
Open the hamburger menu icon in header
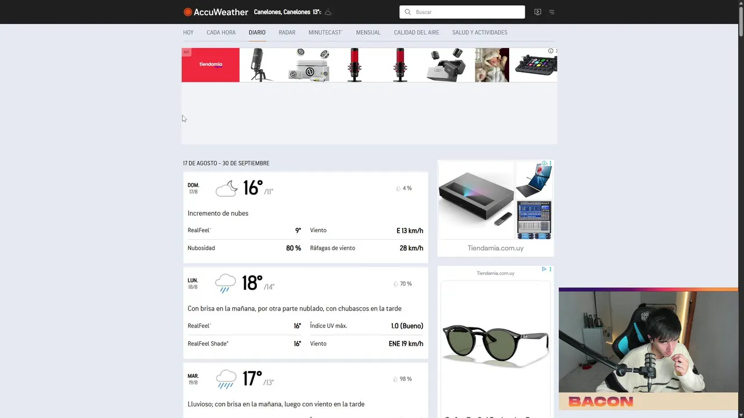click(x=552, y=12)
